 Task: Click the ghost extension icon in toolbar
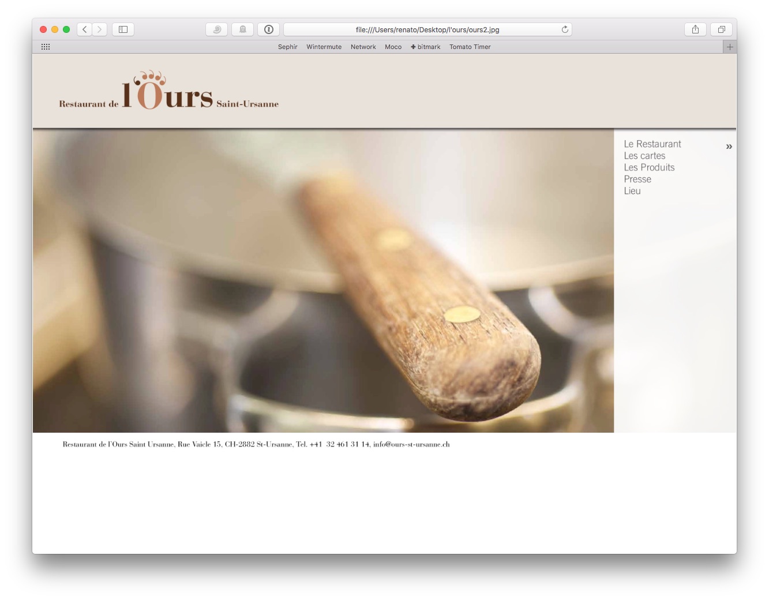pyautogui.click(x=243, y=29)
